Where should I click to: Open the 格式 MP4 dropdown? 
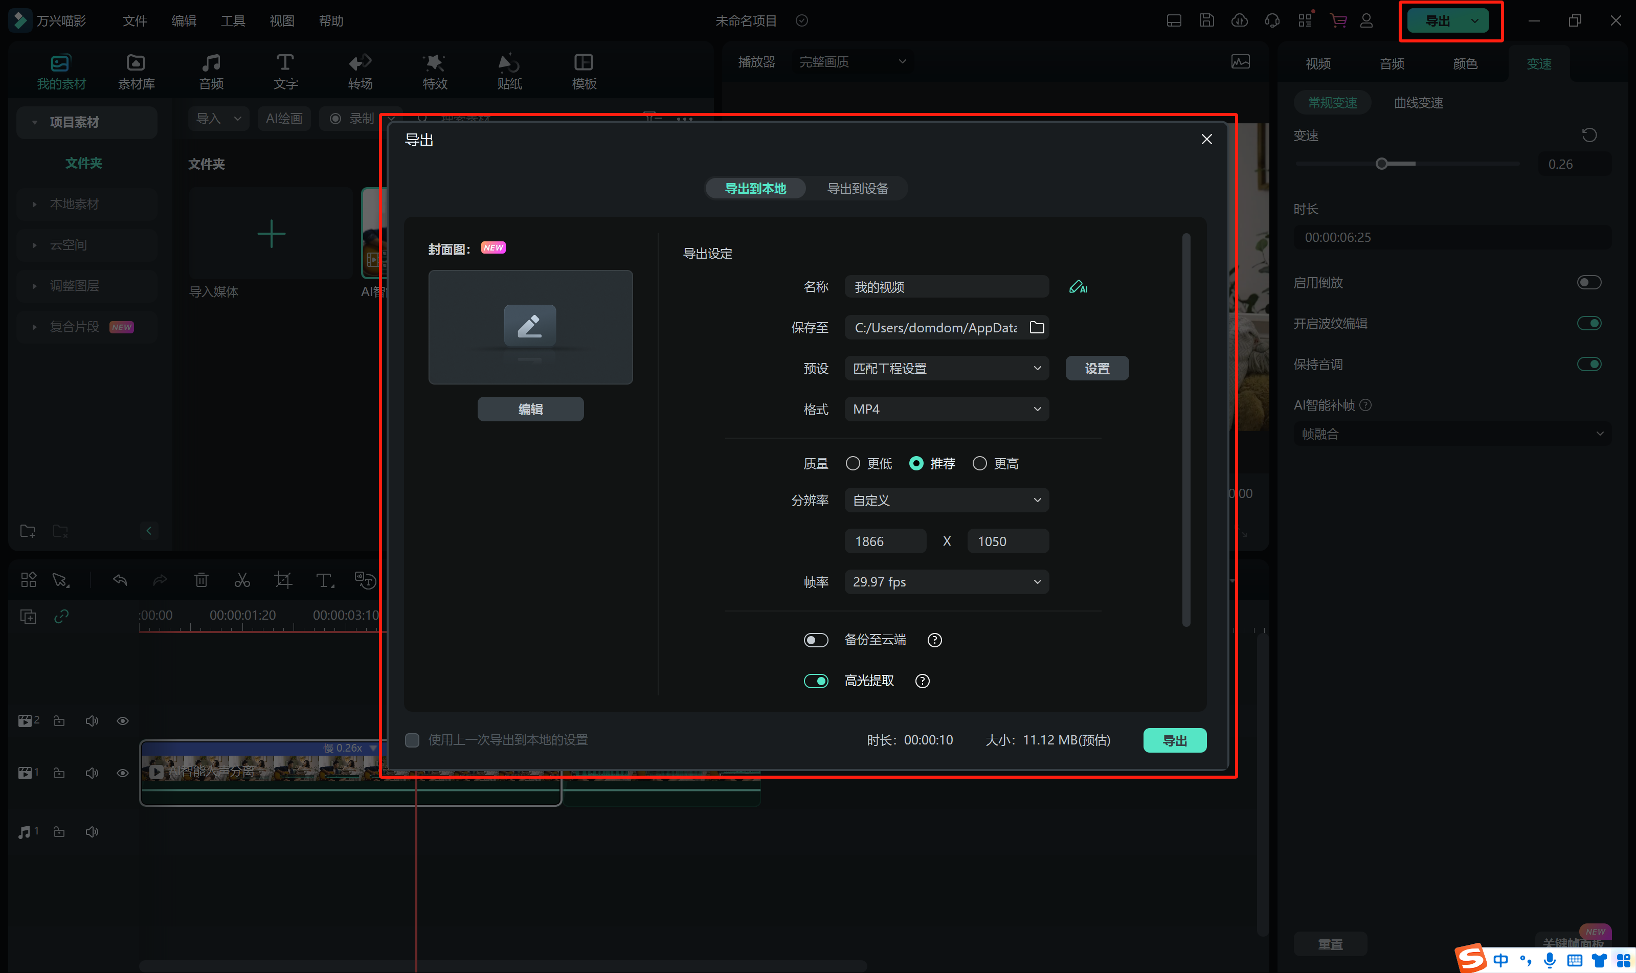tap(946, 409)
